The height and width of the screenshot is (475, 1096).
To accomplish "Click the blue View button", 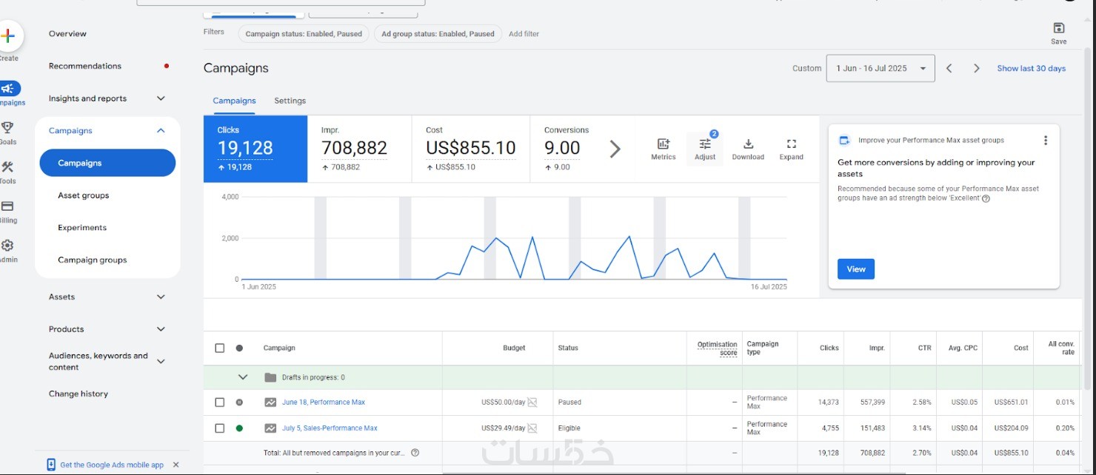I will point(856,269).
